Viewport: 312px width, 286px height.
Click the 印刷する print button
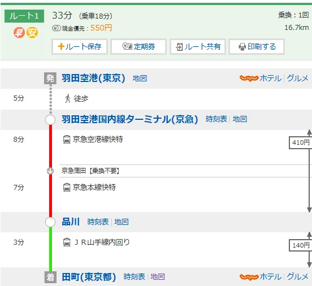point(257,47)
